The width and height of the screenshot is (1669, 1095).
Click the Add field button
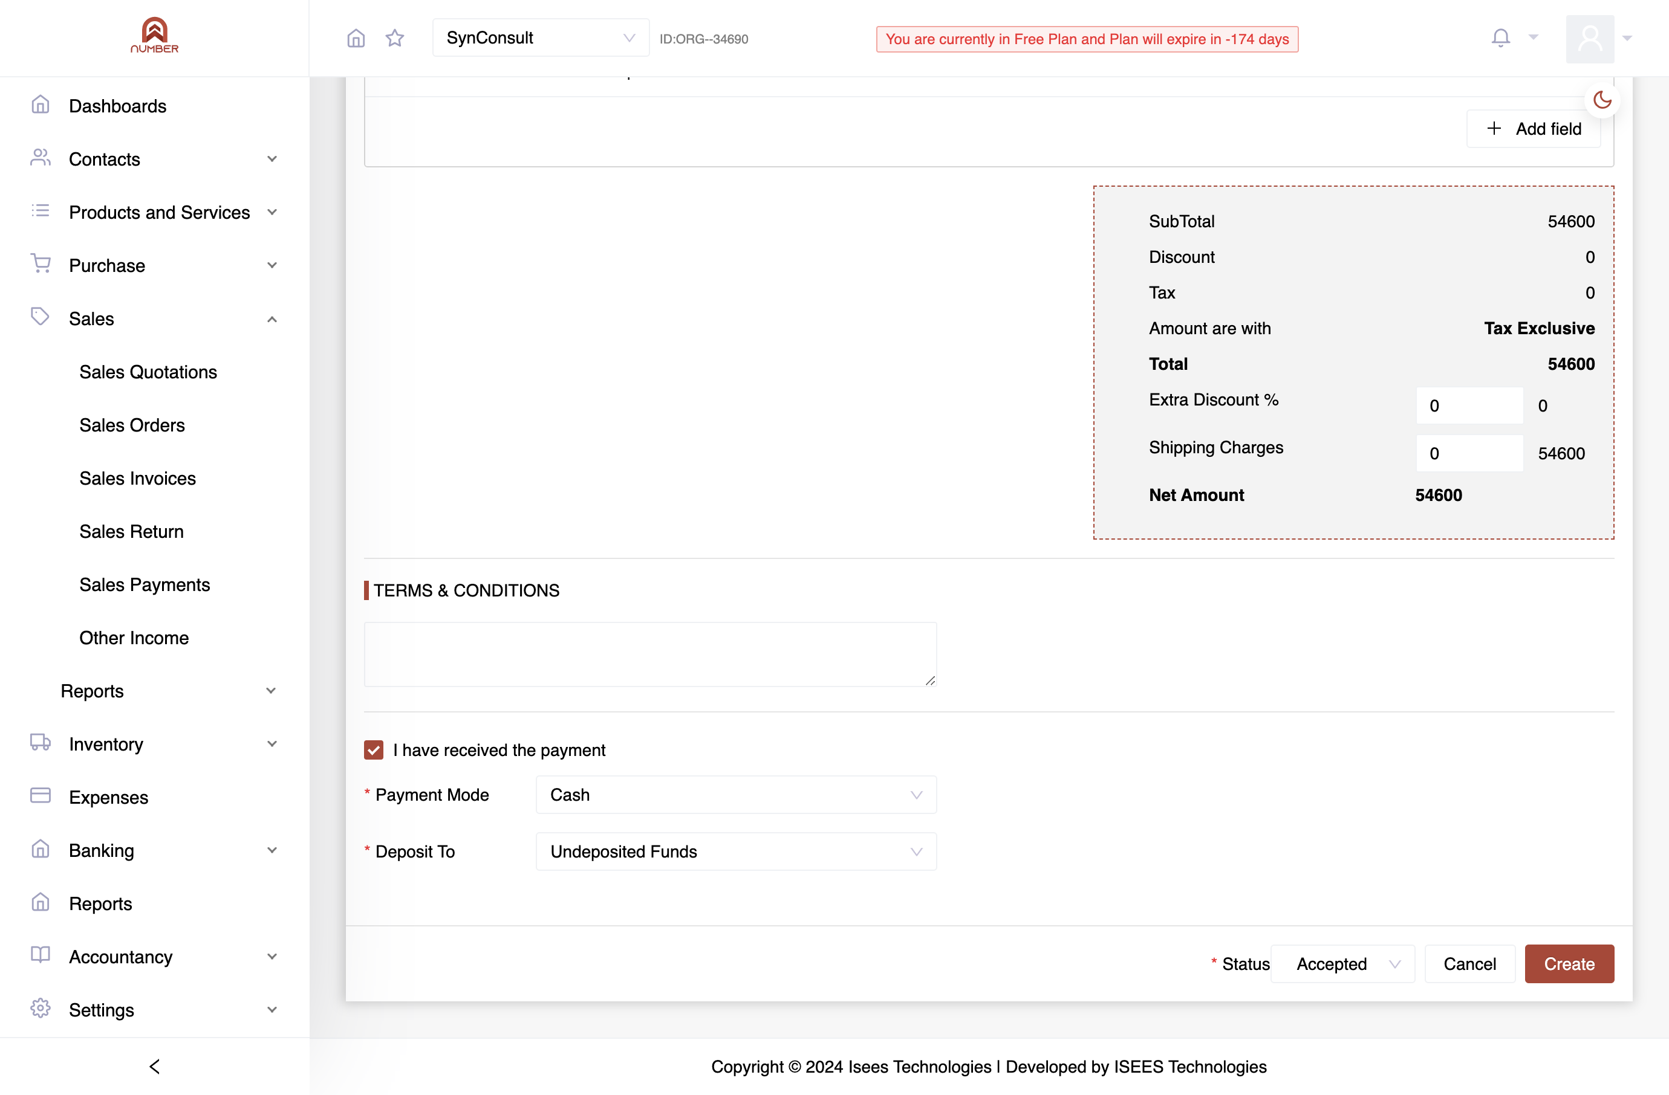coord(1534,129)
